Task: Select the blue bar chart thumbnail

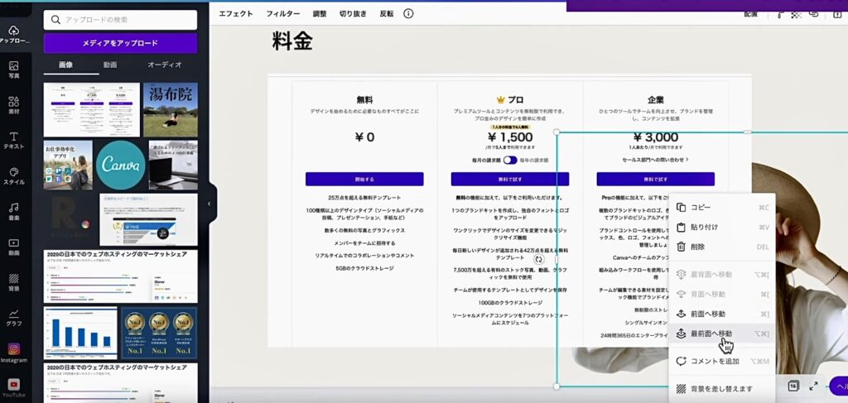Action: click(x=80, y=333)
